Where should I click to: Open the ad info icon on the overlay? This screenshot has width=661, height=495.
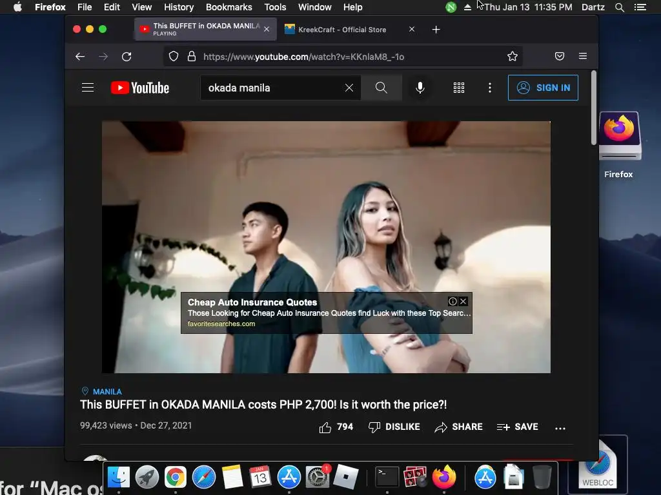[x=453, y=302]
